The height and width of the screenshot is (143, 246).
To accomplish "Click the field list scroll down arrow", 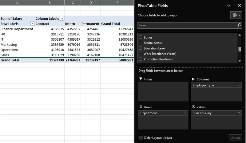I will [x=240, y=61].
